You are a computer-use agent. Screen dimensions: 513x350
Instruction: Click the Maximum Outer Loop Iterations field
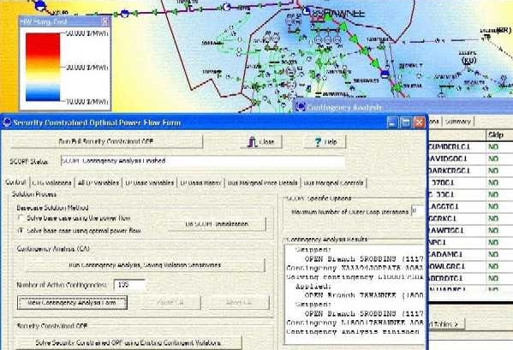click(417, 211)
